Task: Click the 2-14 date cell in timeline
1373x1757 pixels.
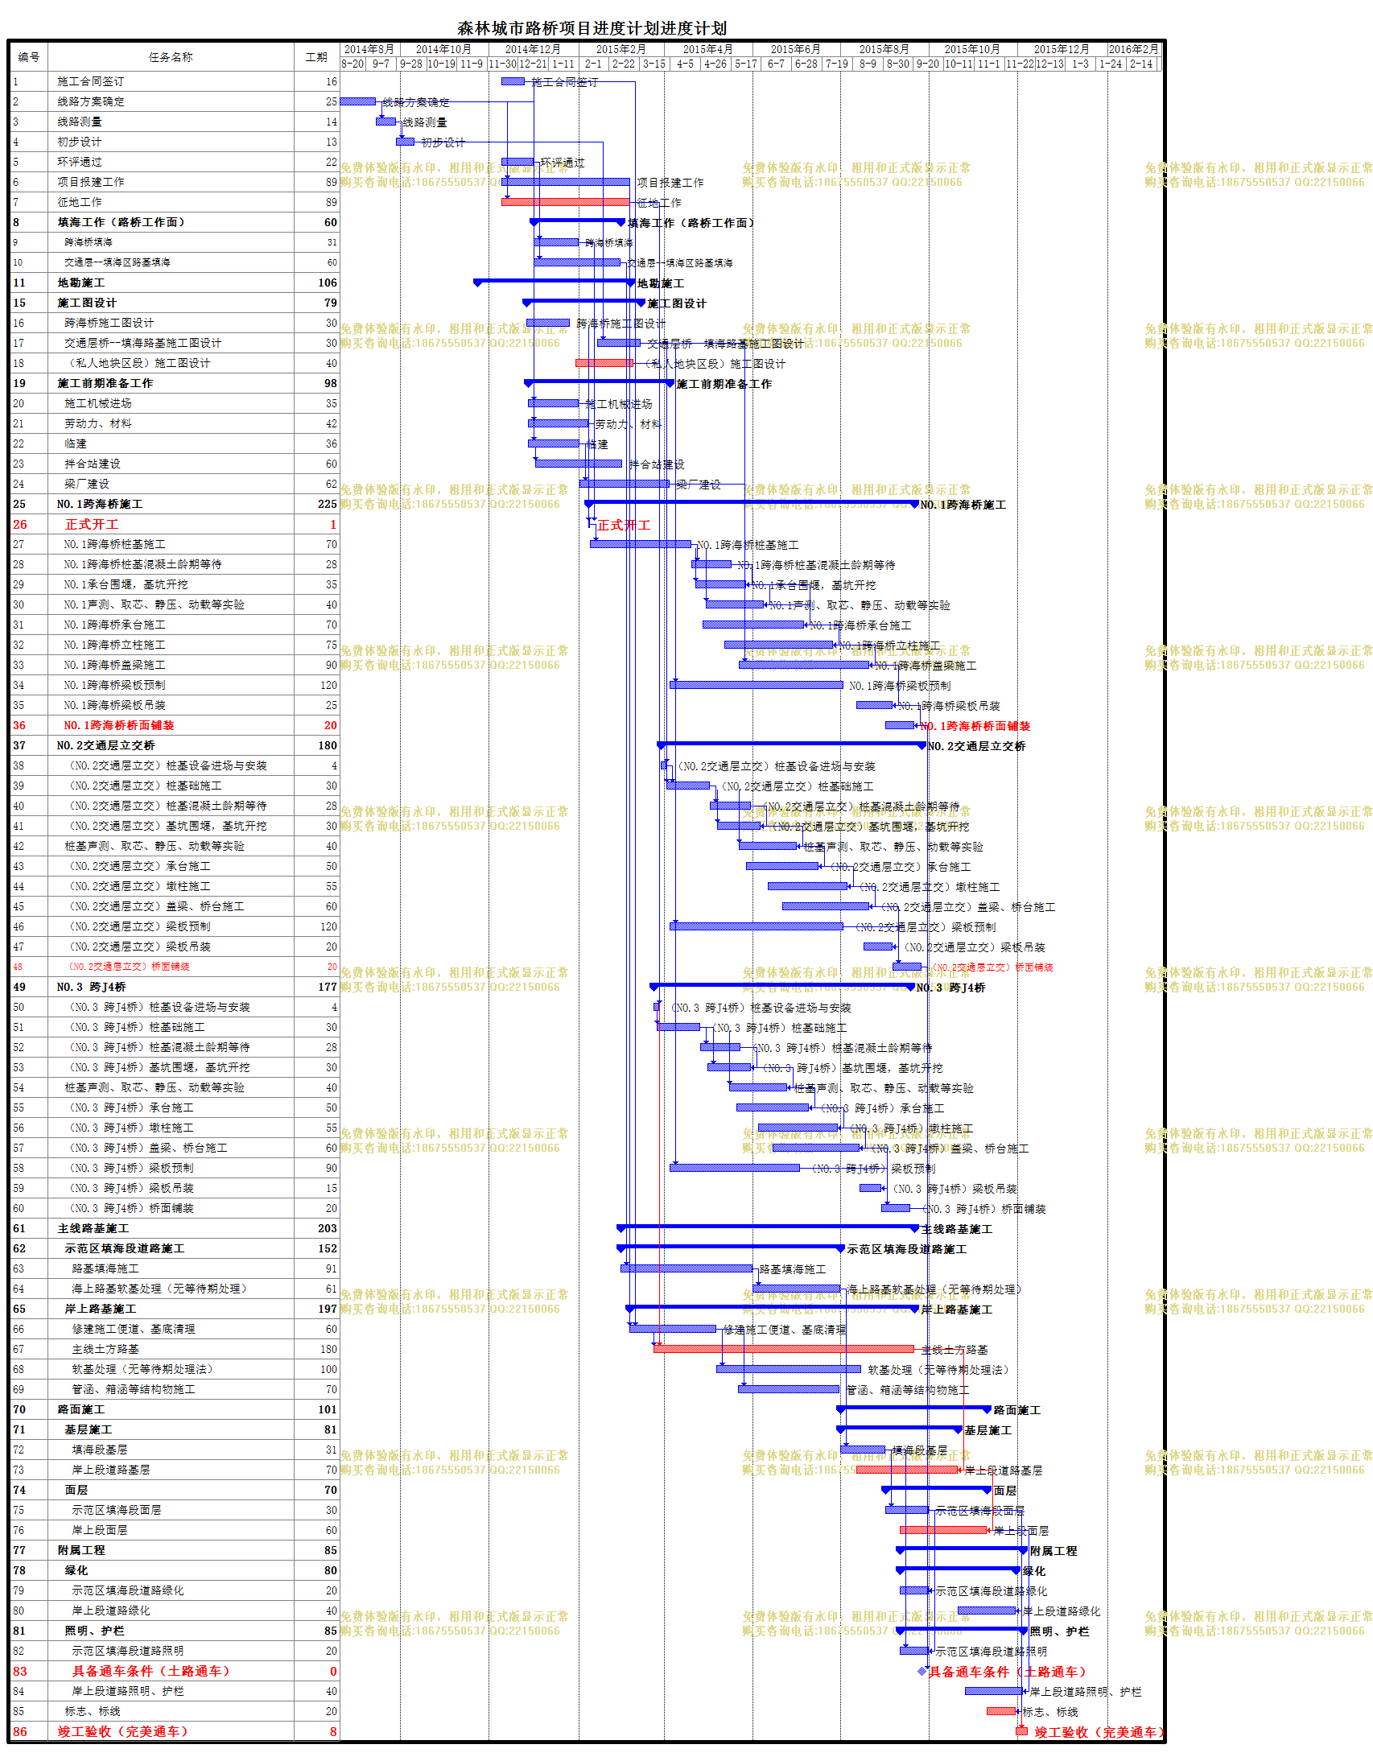Action: (x=1141, y=64)
